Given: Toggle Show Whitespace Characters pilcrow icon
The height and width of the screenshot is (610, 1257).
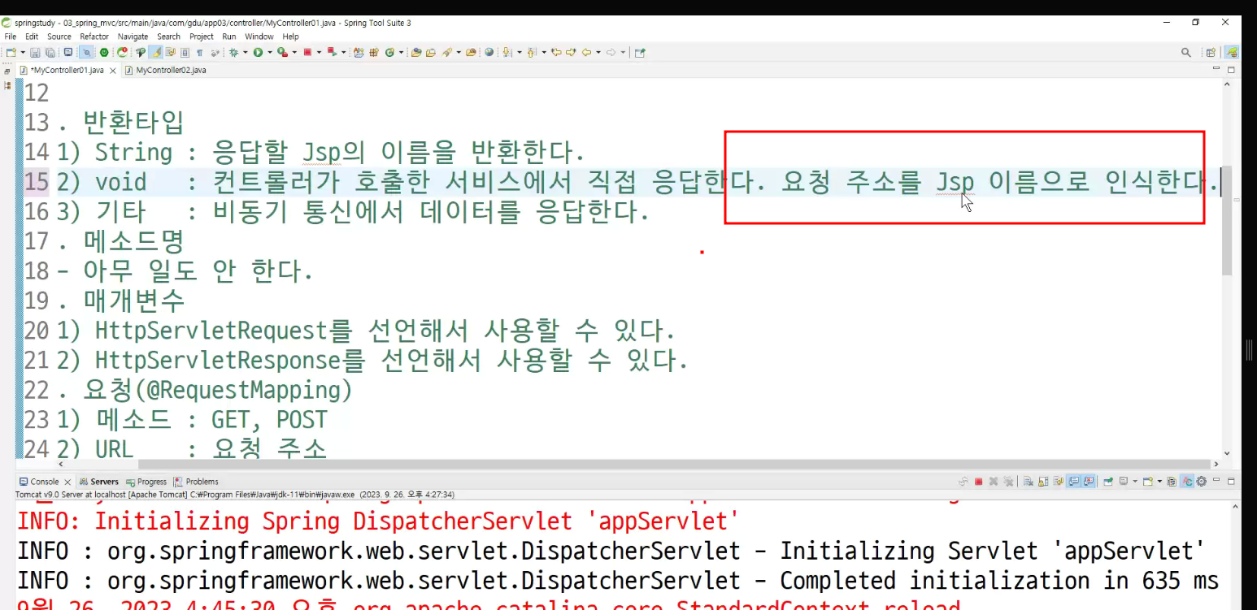Looking at the screenshot, I should (x=200, y=52).
